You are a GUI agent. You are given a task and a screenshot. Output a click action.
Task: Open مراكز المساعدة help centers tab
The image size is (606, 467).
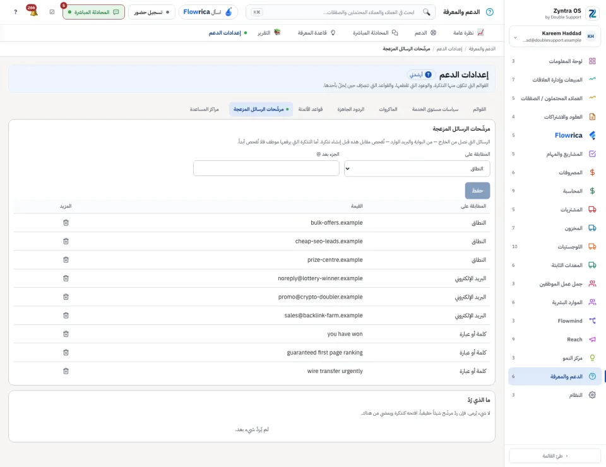pos(204,109)
